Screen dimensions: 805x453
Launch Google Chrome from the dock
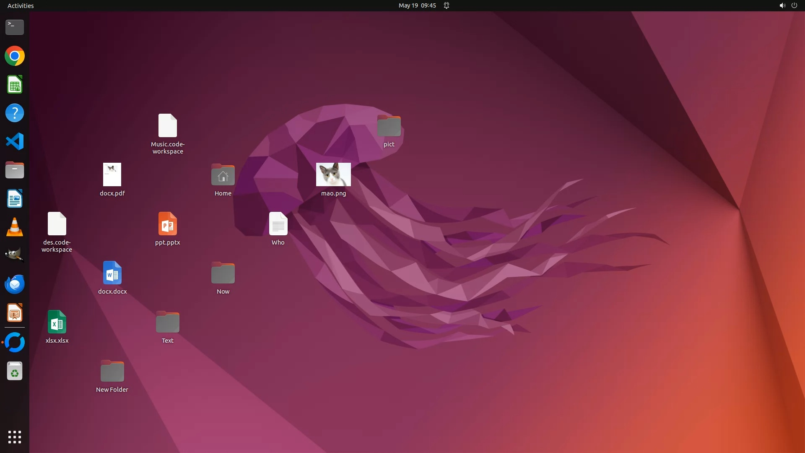15,56
